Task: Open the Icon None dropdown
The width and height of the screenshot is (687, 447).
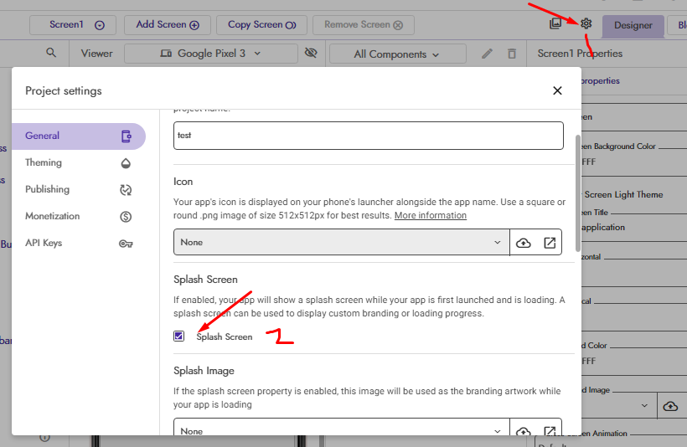Action: [x=341, y=243]
